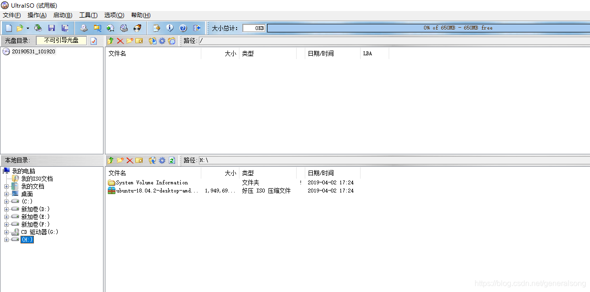Click red X delete in local directory pane

coord(130,161)
